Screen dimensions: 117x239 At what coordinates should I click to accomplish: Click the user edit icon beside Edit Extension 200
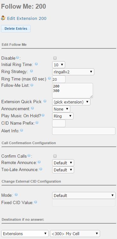pos(3,18)
